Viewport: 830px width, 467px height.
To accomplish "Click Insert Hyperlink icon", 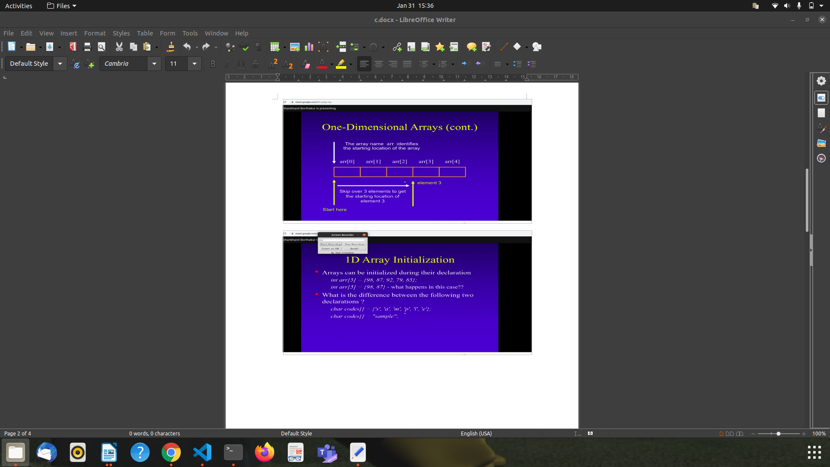I will tap(397, 47).
